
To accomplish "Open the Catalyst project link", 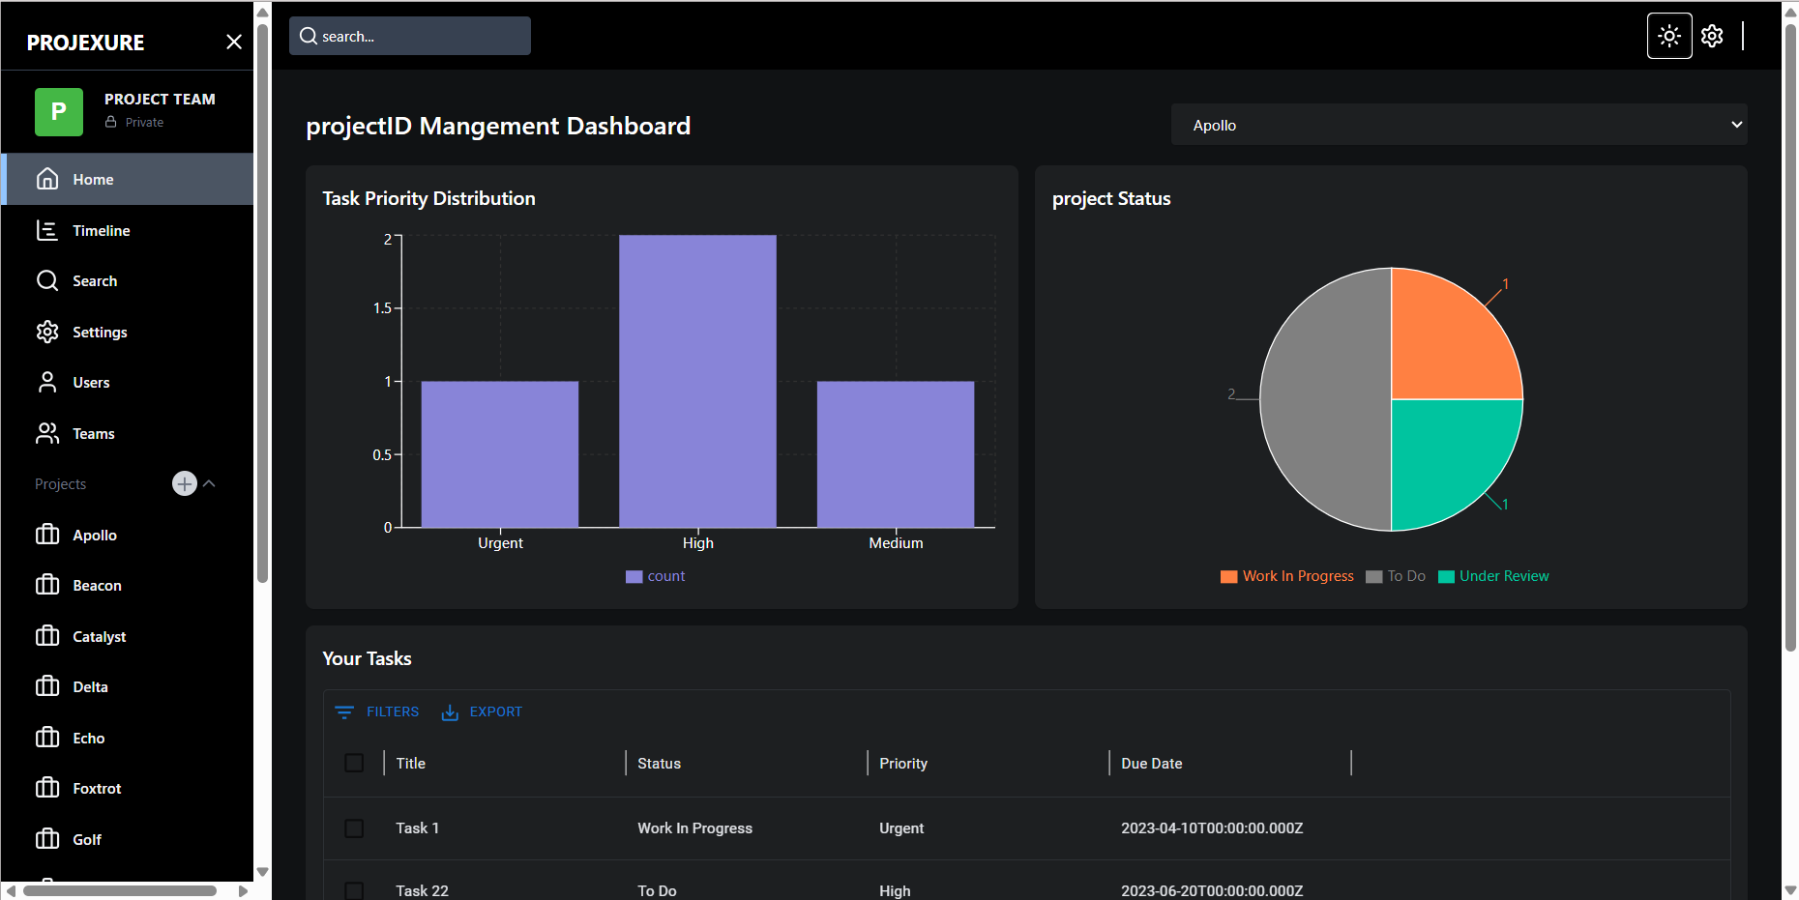I will click(128, 636).
